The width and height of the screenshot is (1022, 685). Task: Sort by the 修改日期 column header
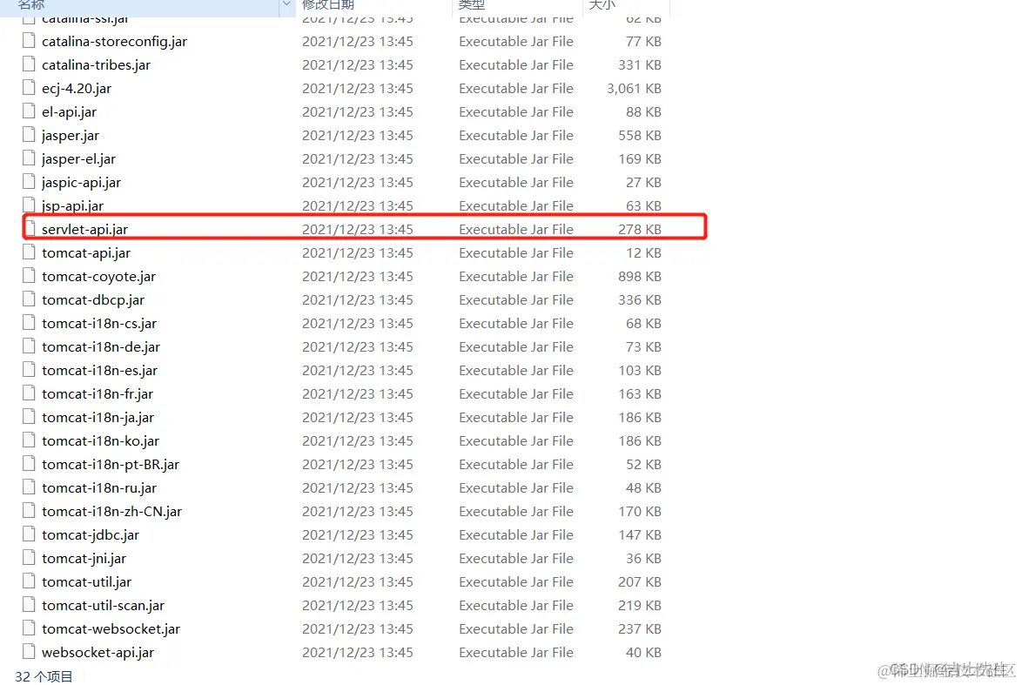coord(328,5)
